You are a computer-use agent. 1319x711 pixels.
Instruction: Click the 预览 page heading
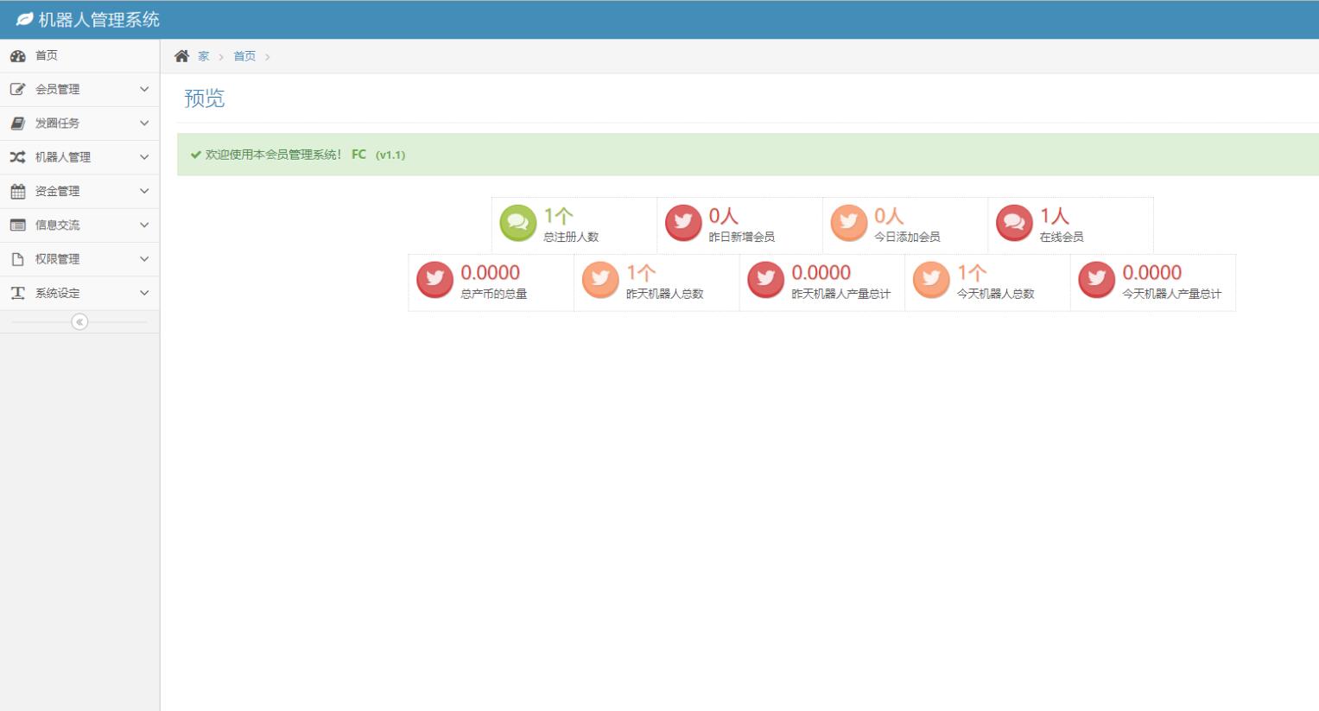tap(205, 98)
